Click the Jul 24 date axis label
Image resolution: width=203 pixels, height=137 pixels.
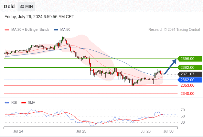click(18, 131)
